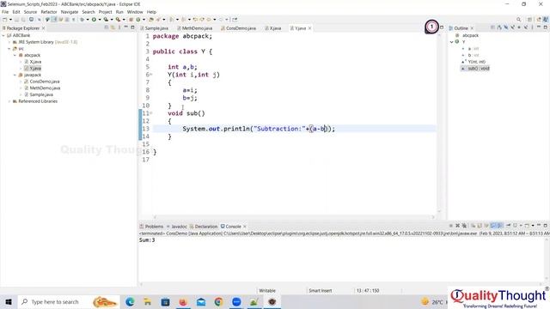Collapse the ABCBank project node

(3, 35)
